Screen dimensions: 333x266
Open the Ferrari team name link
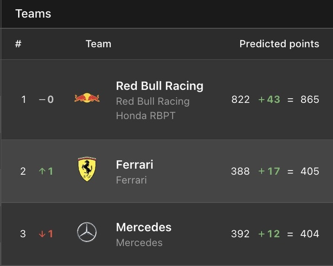coord(135,164)
